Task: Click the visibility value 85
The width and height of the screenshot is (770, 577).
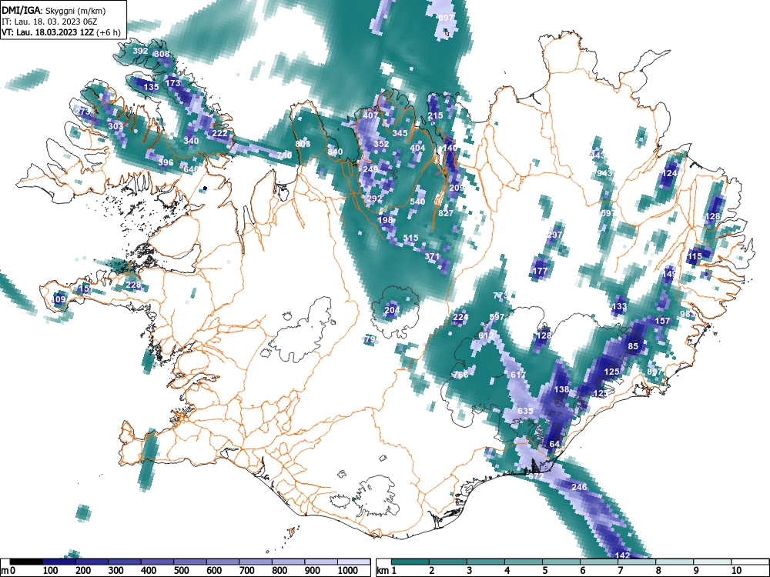Action: [634, 346]
